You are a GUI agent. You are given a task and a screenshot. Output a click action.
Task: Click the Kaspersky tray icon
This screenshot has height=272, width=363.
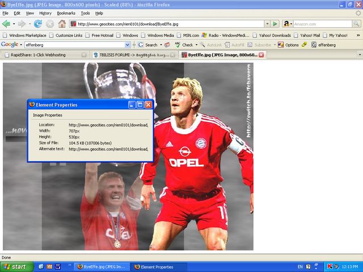point(330,266)
